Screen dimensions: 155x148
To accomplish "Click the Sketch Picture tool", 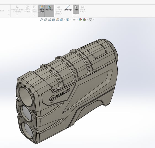I will point(83,9).
